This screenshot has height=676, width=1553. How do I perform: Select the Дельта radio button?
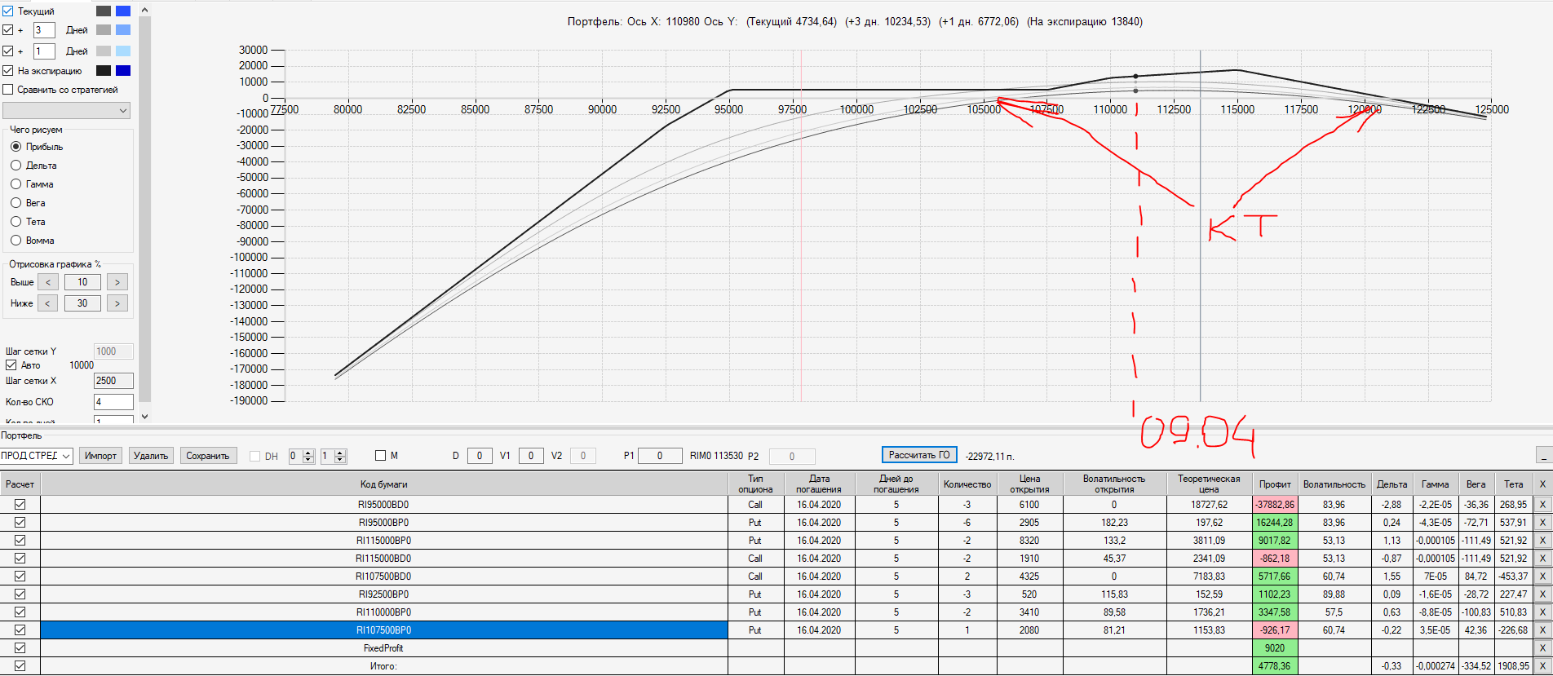[x=15, y=166]
